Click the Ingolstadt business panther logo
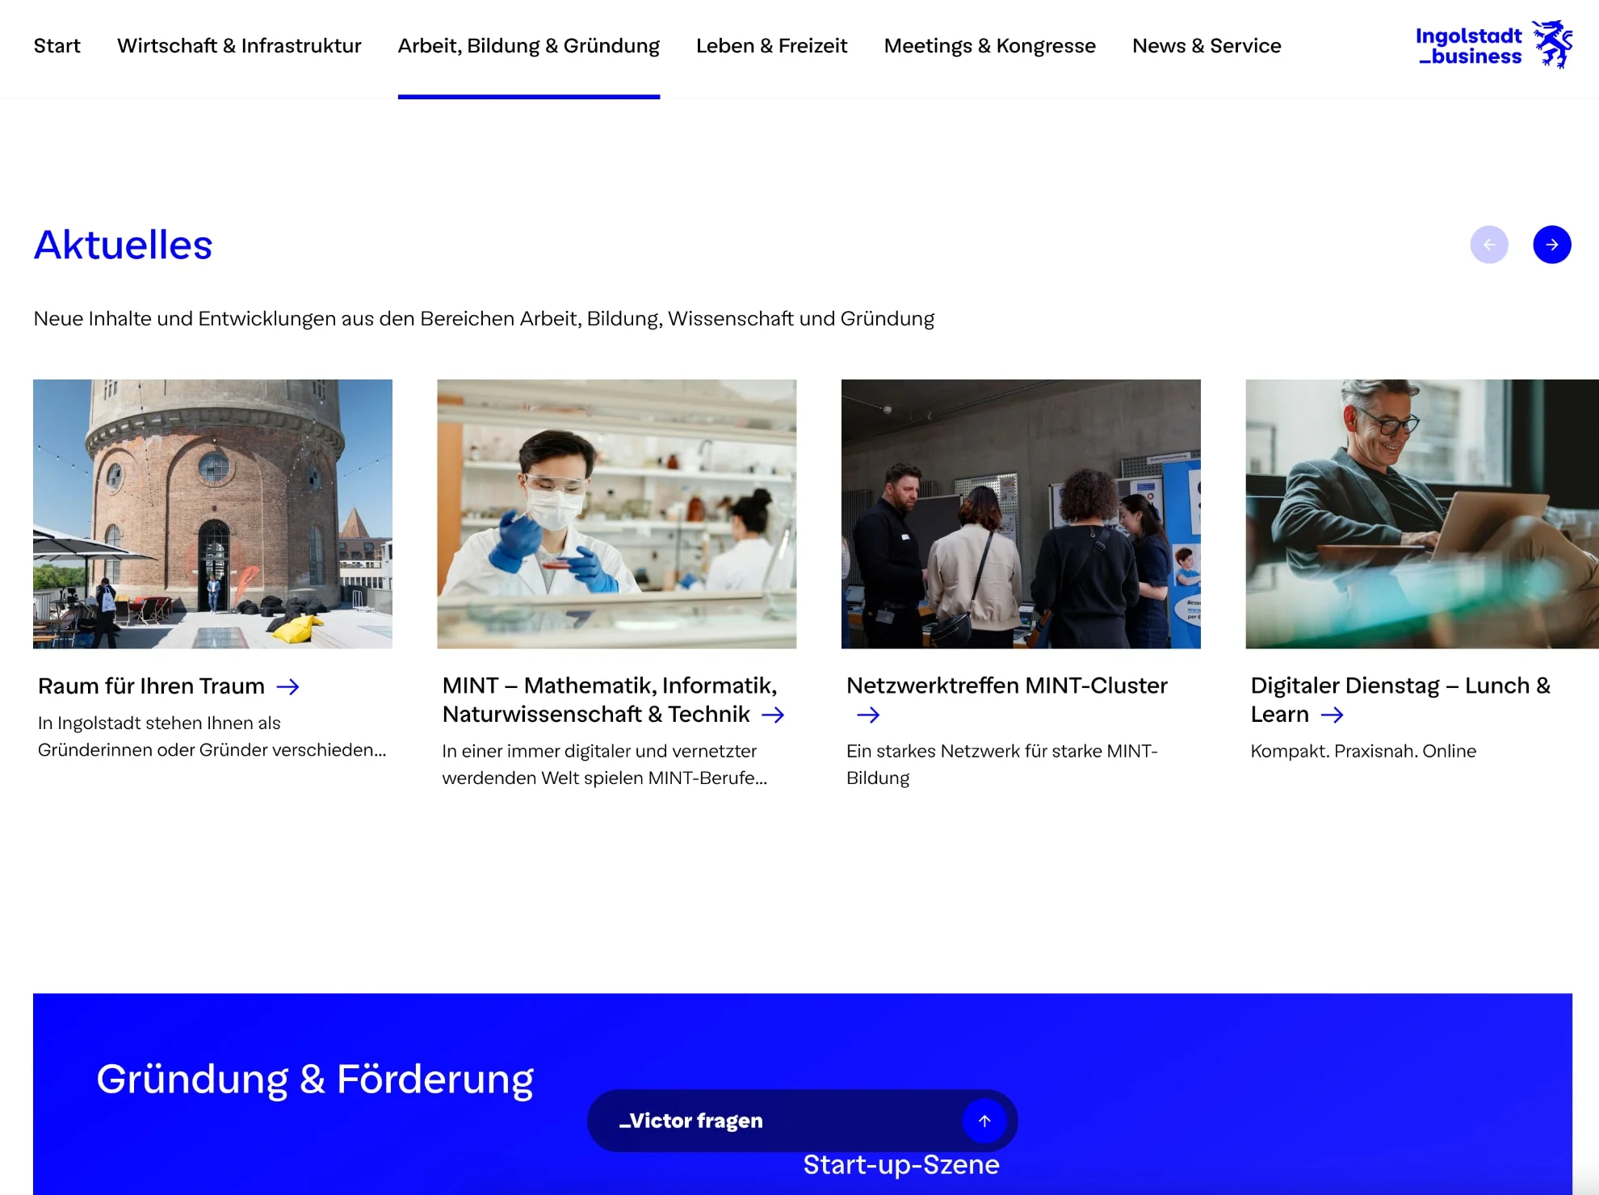This screenshot has width=1599, height=1195. (1551, 44)
